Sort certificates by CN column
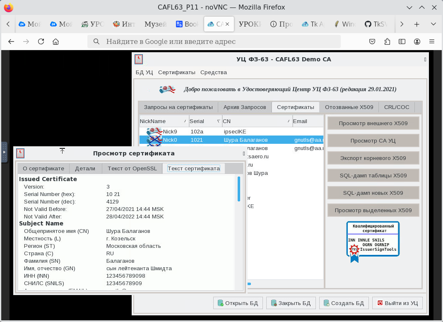Viewport: 443px width, 322px height. pyautogui.click(x=257, y=121)
